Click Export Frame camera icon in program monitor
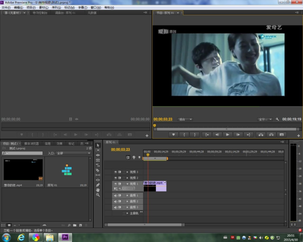 (281, 135)
